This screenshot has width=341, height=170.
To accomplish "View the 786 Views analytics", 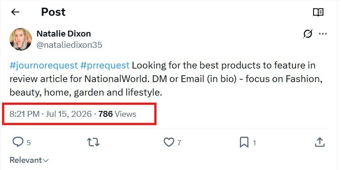I will (117, 114).
